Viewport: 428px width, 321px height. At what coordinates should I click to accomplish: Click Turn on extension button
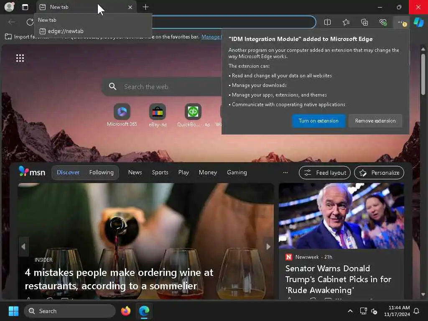click(318, 121)
